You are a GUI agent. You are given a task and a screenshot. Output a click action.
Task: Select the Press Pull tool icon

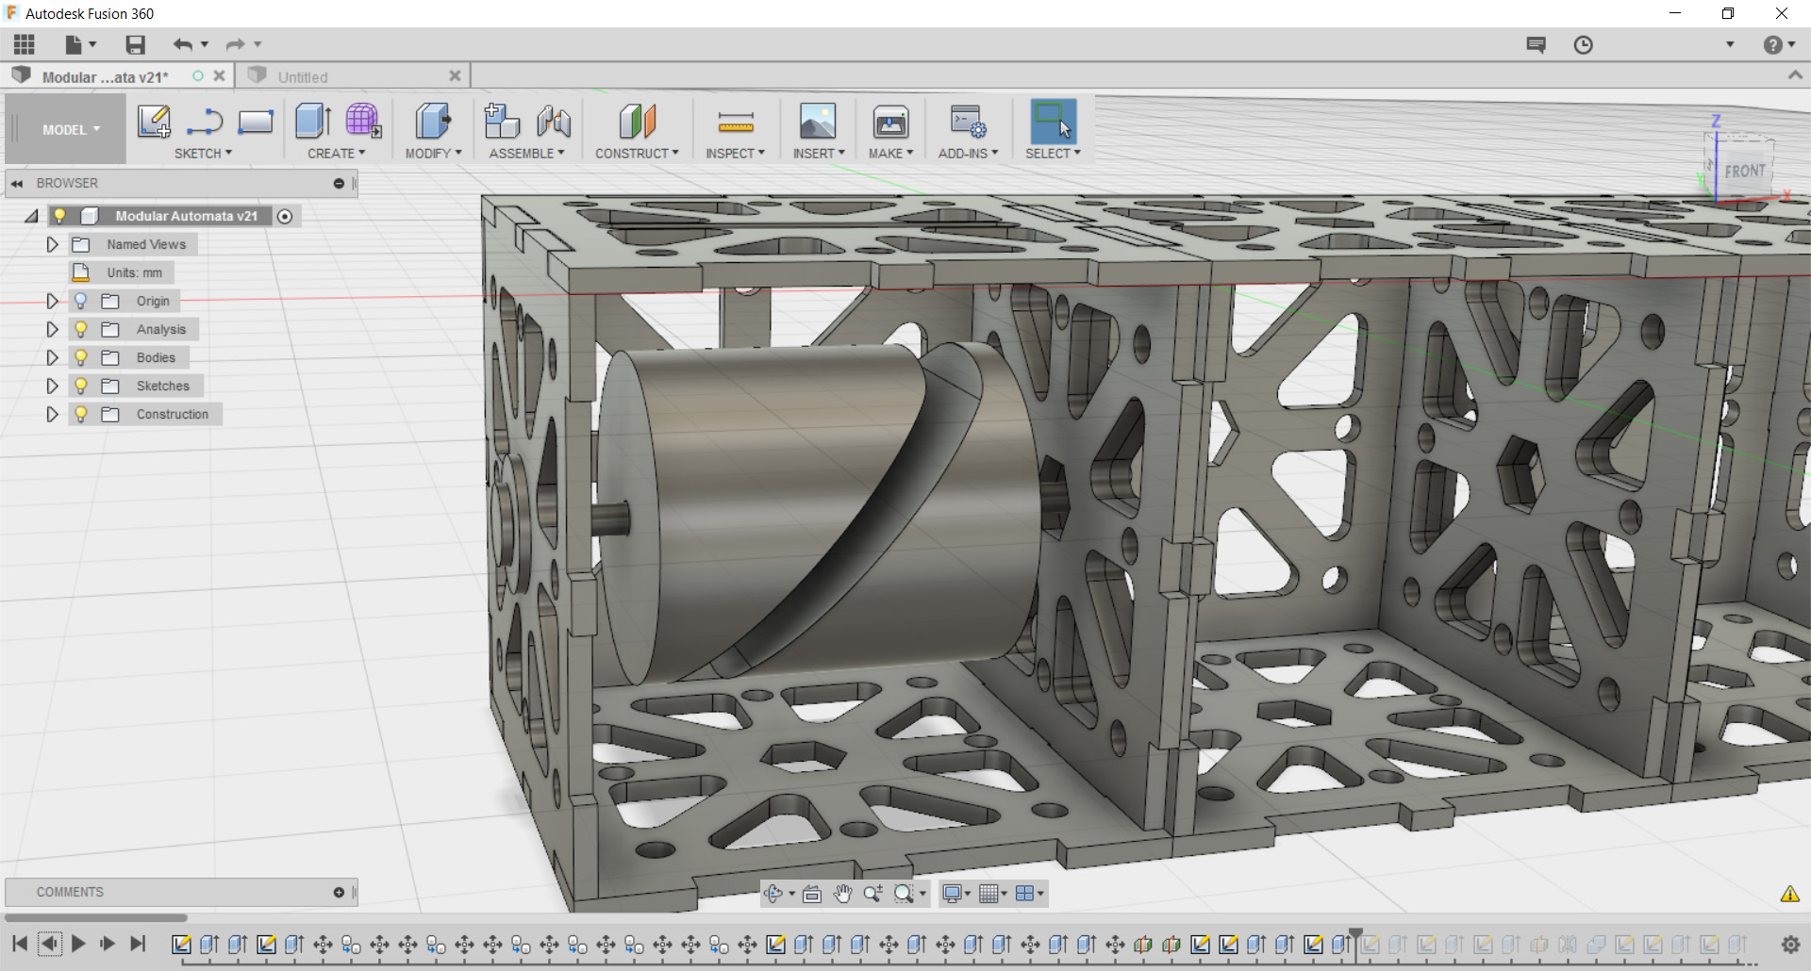tap(433, 122)
